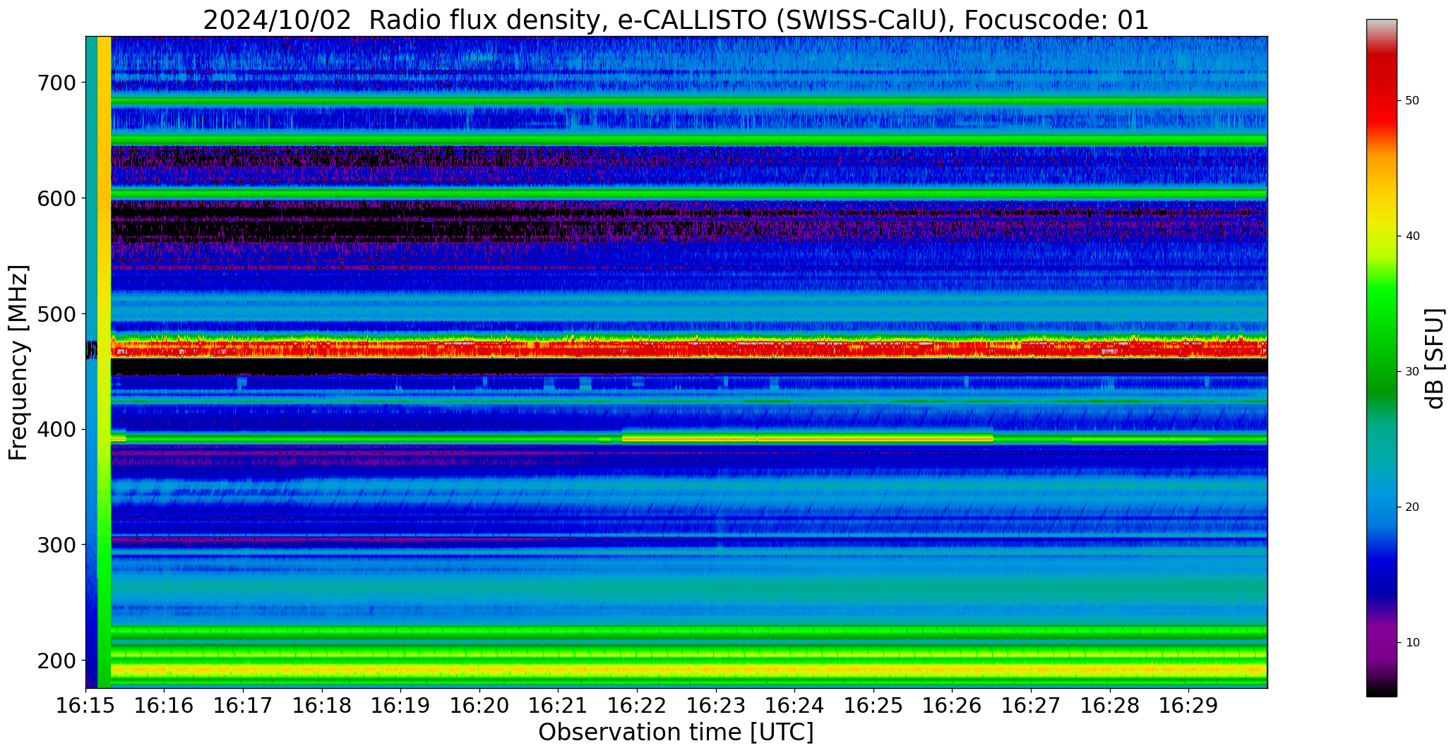Click the 16:23 time tick label
The height and width of the screenshot is (753, 1456).
coord(716,706)
